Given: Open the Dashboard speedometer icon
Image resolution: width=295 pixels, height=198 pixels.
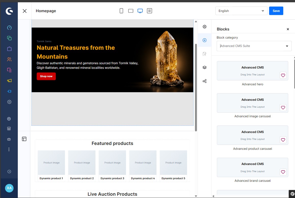Looking at the screenshot, I should coord(9,28).
